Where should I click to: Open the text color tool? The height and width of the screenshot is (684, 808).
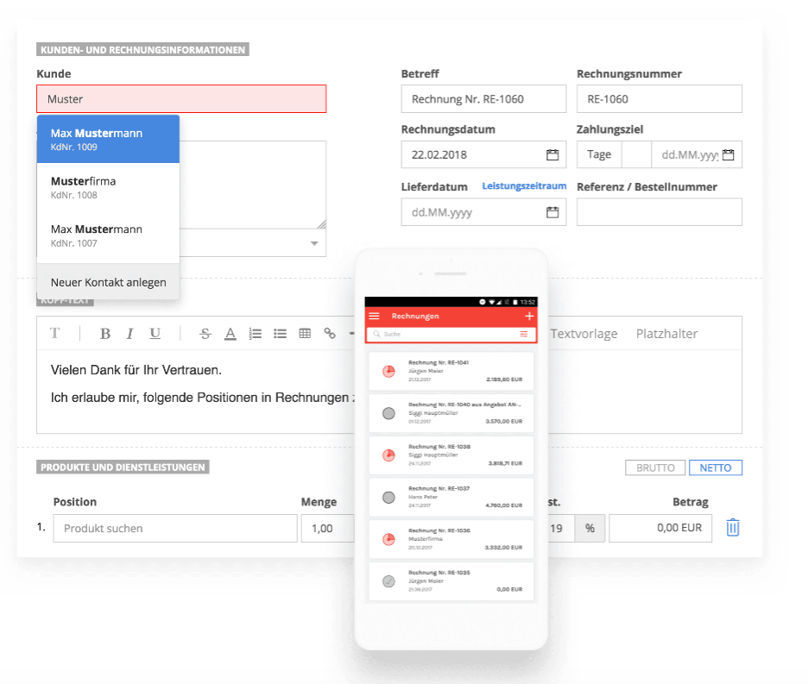[230, 334]
